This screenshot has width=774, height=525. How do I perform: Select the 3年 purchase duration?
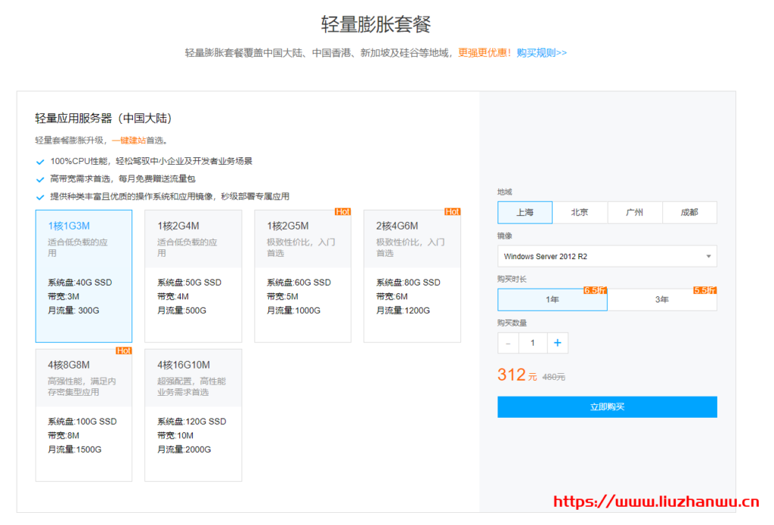[661, 300]
